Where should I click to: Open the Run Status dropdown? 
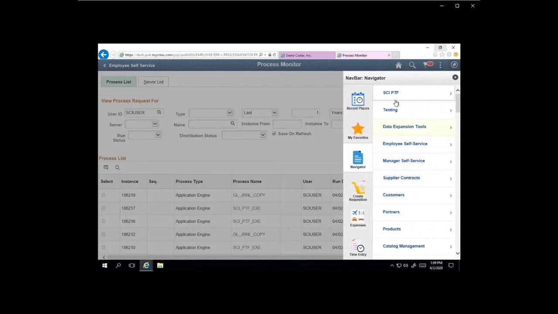(x=144, y=135)
